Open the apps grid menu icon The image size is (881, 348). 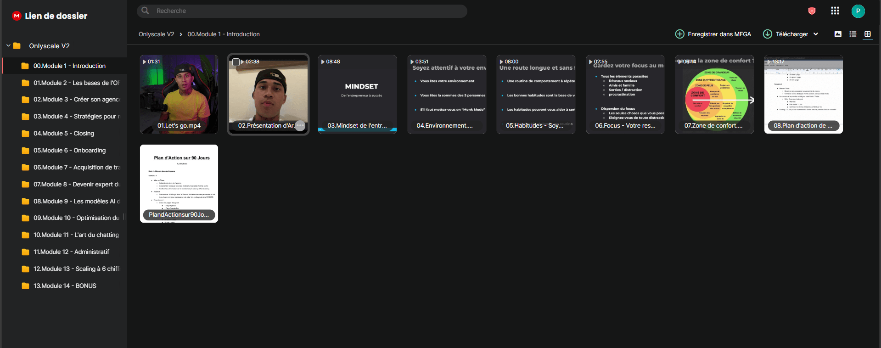point(835,11)
